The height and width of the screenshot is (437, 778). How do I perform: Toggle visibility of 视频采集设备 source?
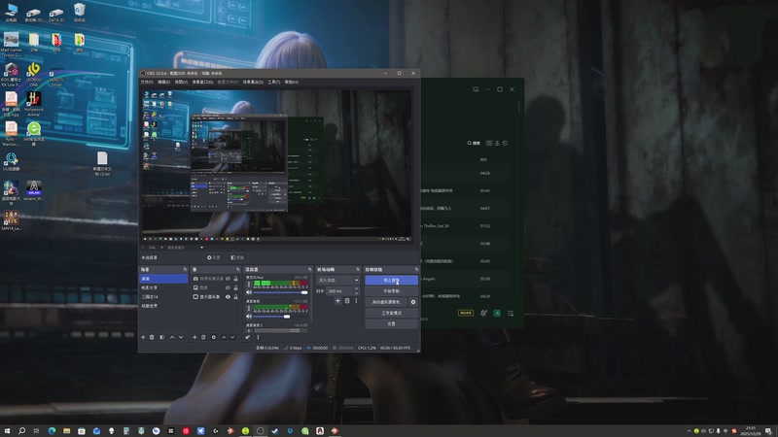(x=228, y=279)
